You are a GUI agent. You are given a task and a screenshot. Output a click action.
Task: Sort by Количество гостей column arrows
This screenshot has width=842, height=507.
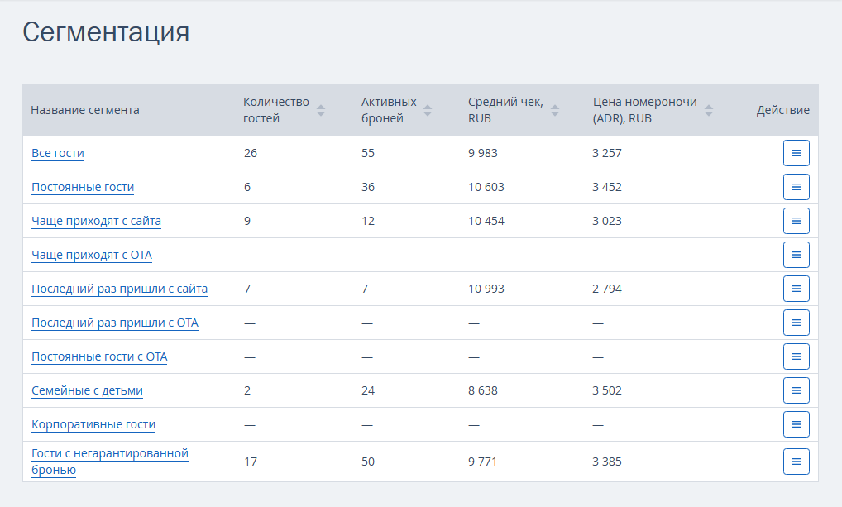pyautogui.click(x=321, y=110)
